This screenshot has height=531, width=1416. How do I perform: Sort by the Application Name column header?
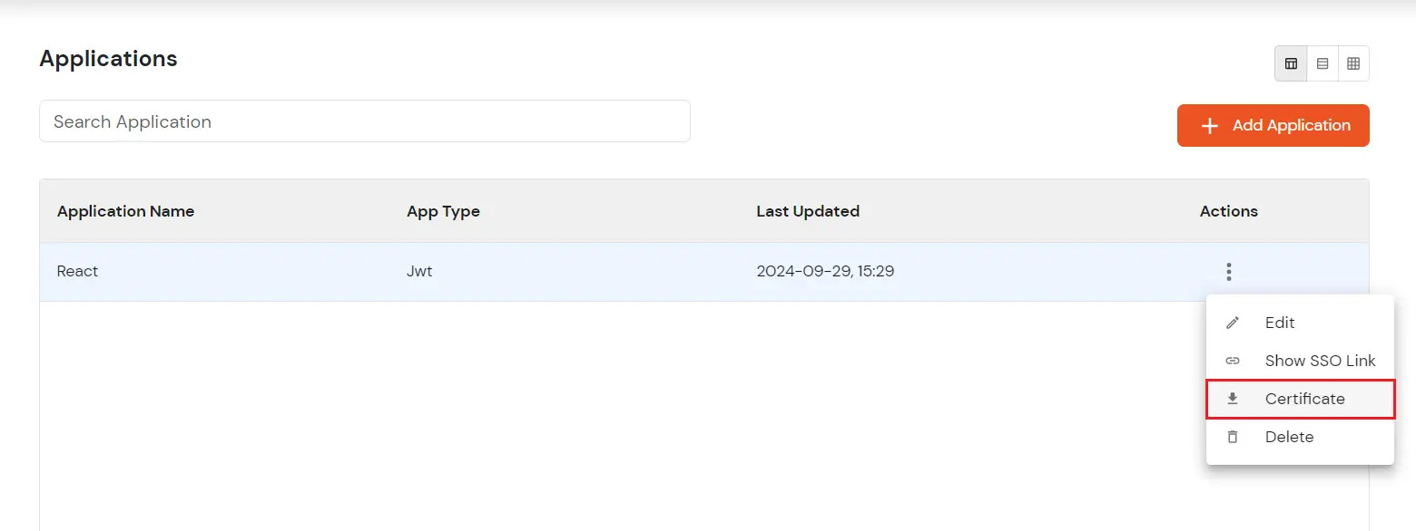(x=125, y=211)
